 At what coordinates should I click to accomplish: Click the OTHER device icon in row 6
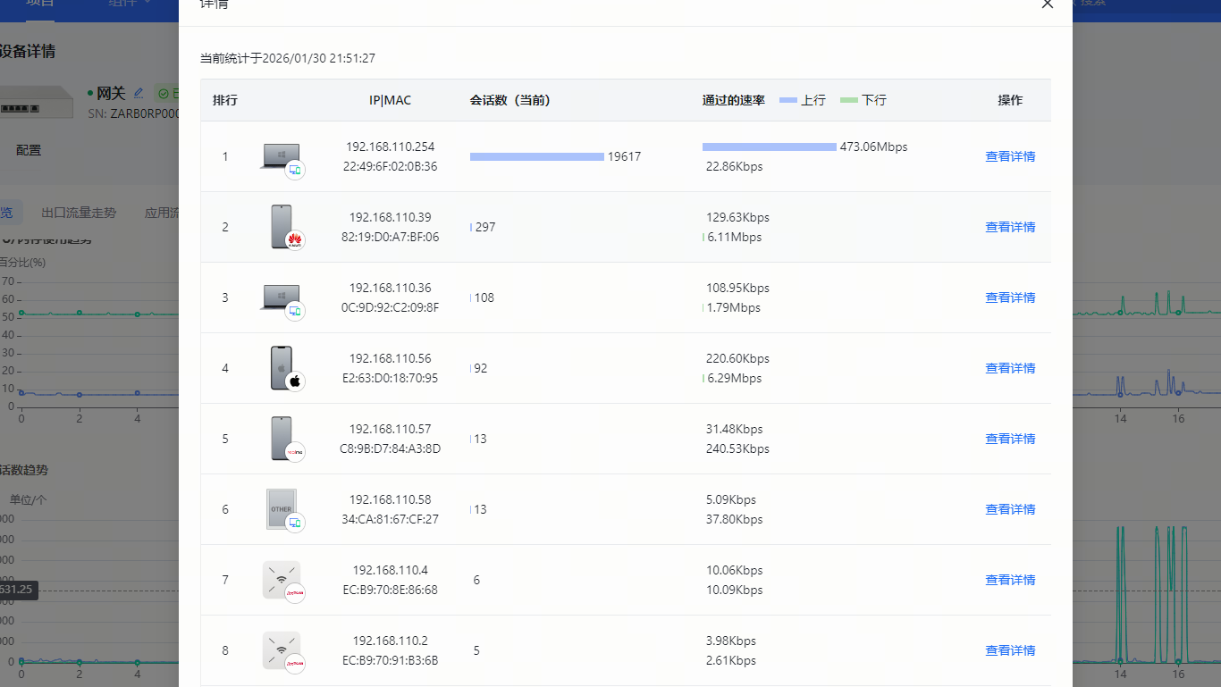click(x=282, y=509)
